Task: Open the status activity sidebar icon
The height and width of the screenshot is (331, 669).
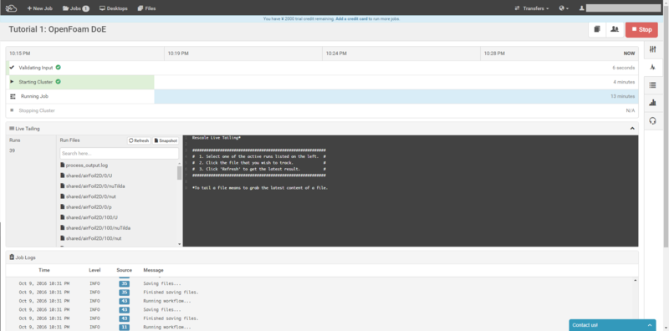Action: coord(652,67)
